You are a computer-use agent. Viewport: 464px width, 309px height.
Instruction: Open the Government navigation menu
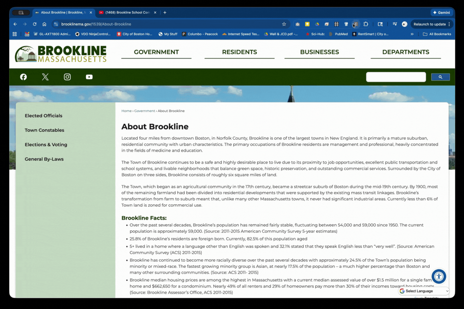click(x=156, y=52)
